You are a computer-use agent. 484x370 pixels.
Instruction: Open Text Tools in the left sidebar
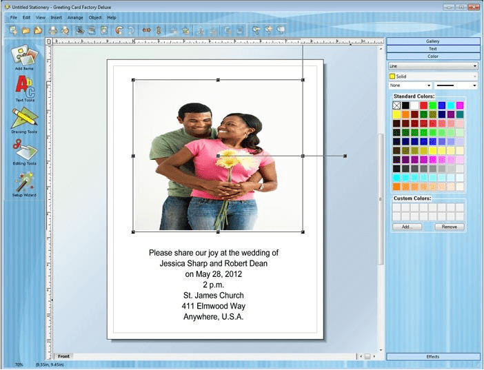tap(25, 89)
